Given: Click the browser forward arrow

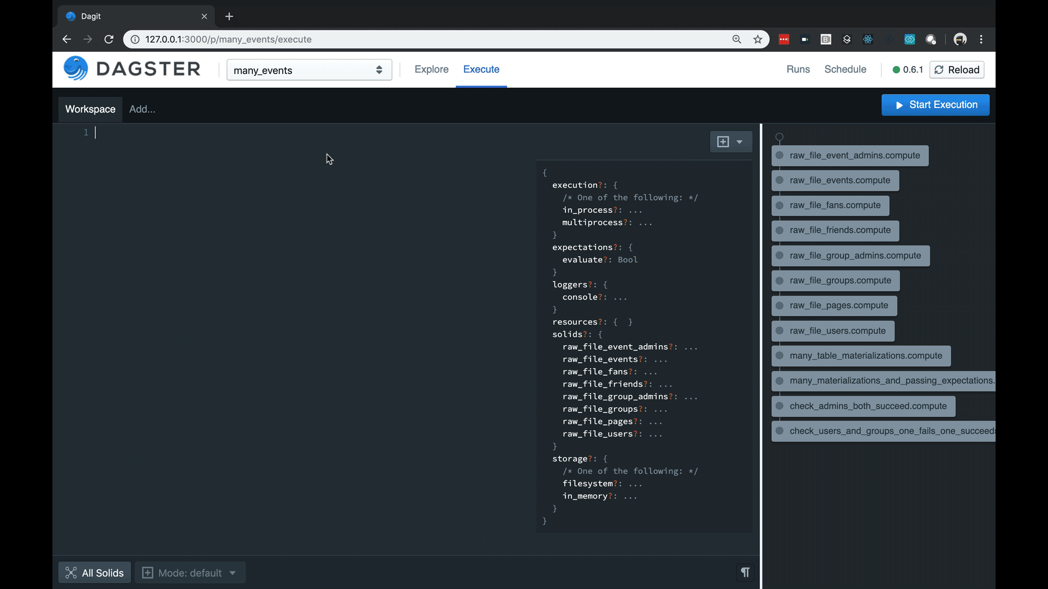Looking at the screenshot, I should [x=87, y=39].
